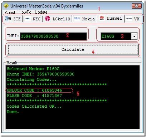146x137 pixels.
Task: Select the Huawei tab
Action: (x=111, y=18)
